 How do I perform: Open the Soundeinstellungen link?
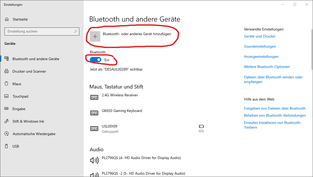tap(260, 46)
